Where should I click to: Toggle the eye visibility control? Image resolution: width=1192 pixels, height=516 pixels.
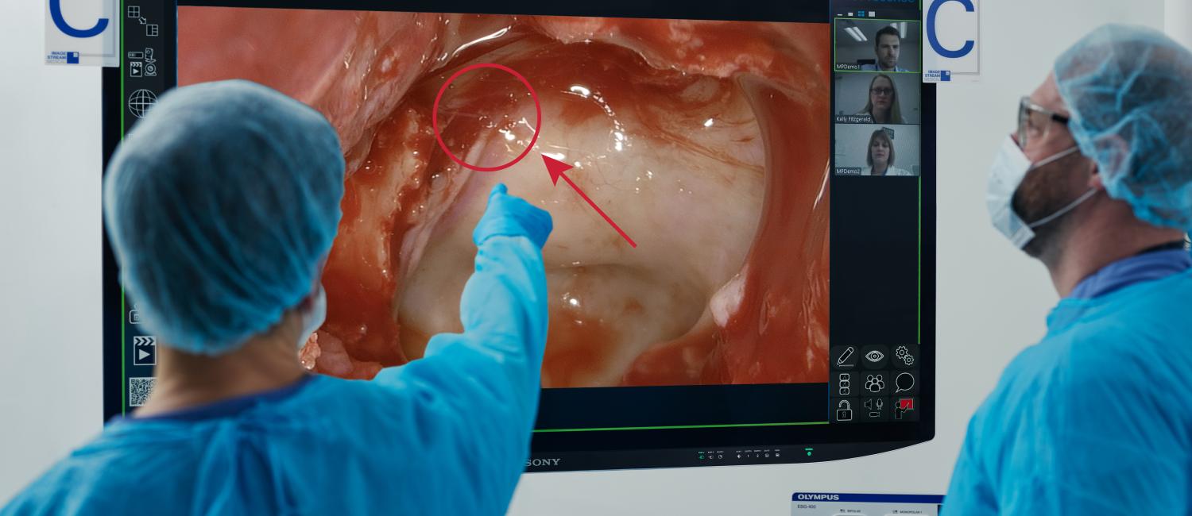point(873,355)
